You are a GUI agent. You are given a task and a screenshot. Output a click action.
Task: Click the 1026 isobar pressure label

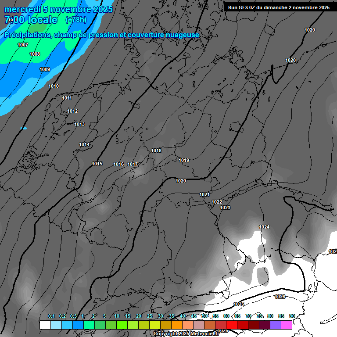tap(280, 297)
